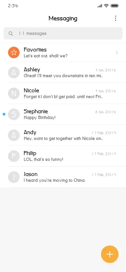Open Andy's get together message
The width and height of the screenshot is (126, 272).
click(x=63, y=135)
